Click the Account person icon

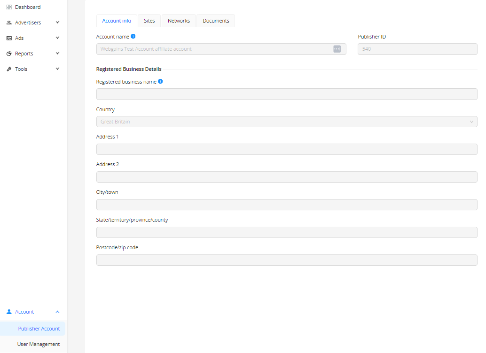9,312
